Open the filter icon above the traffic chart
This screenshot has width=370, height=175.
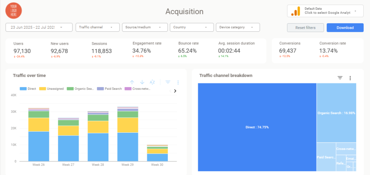tap(168, 82)
